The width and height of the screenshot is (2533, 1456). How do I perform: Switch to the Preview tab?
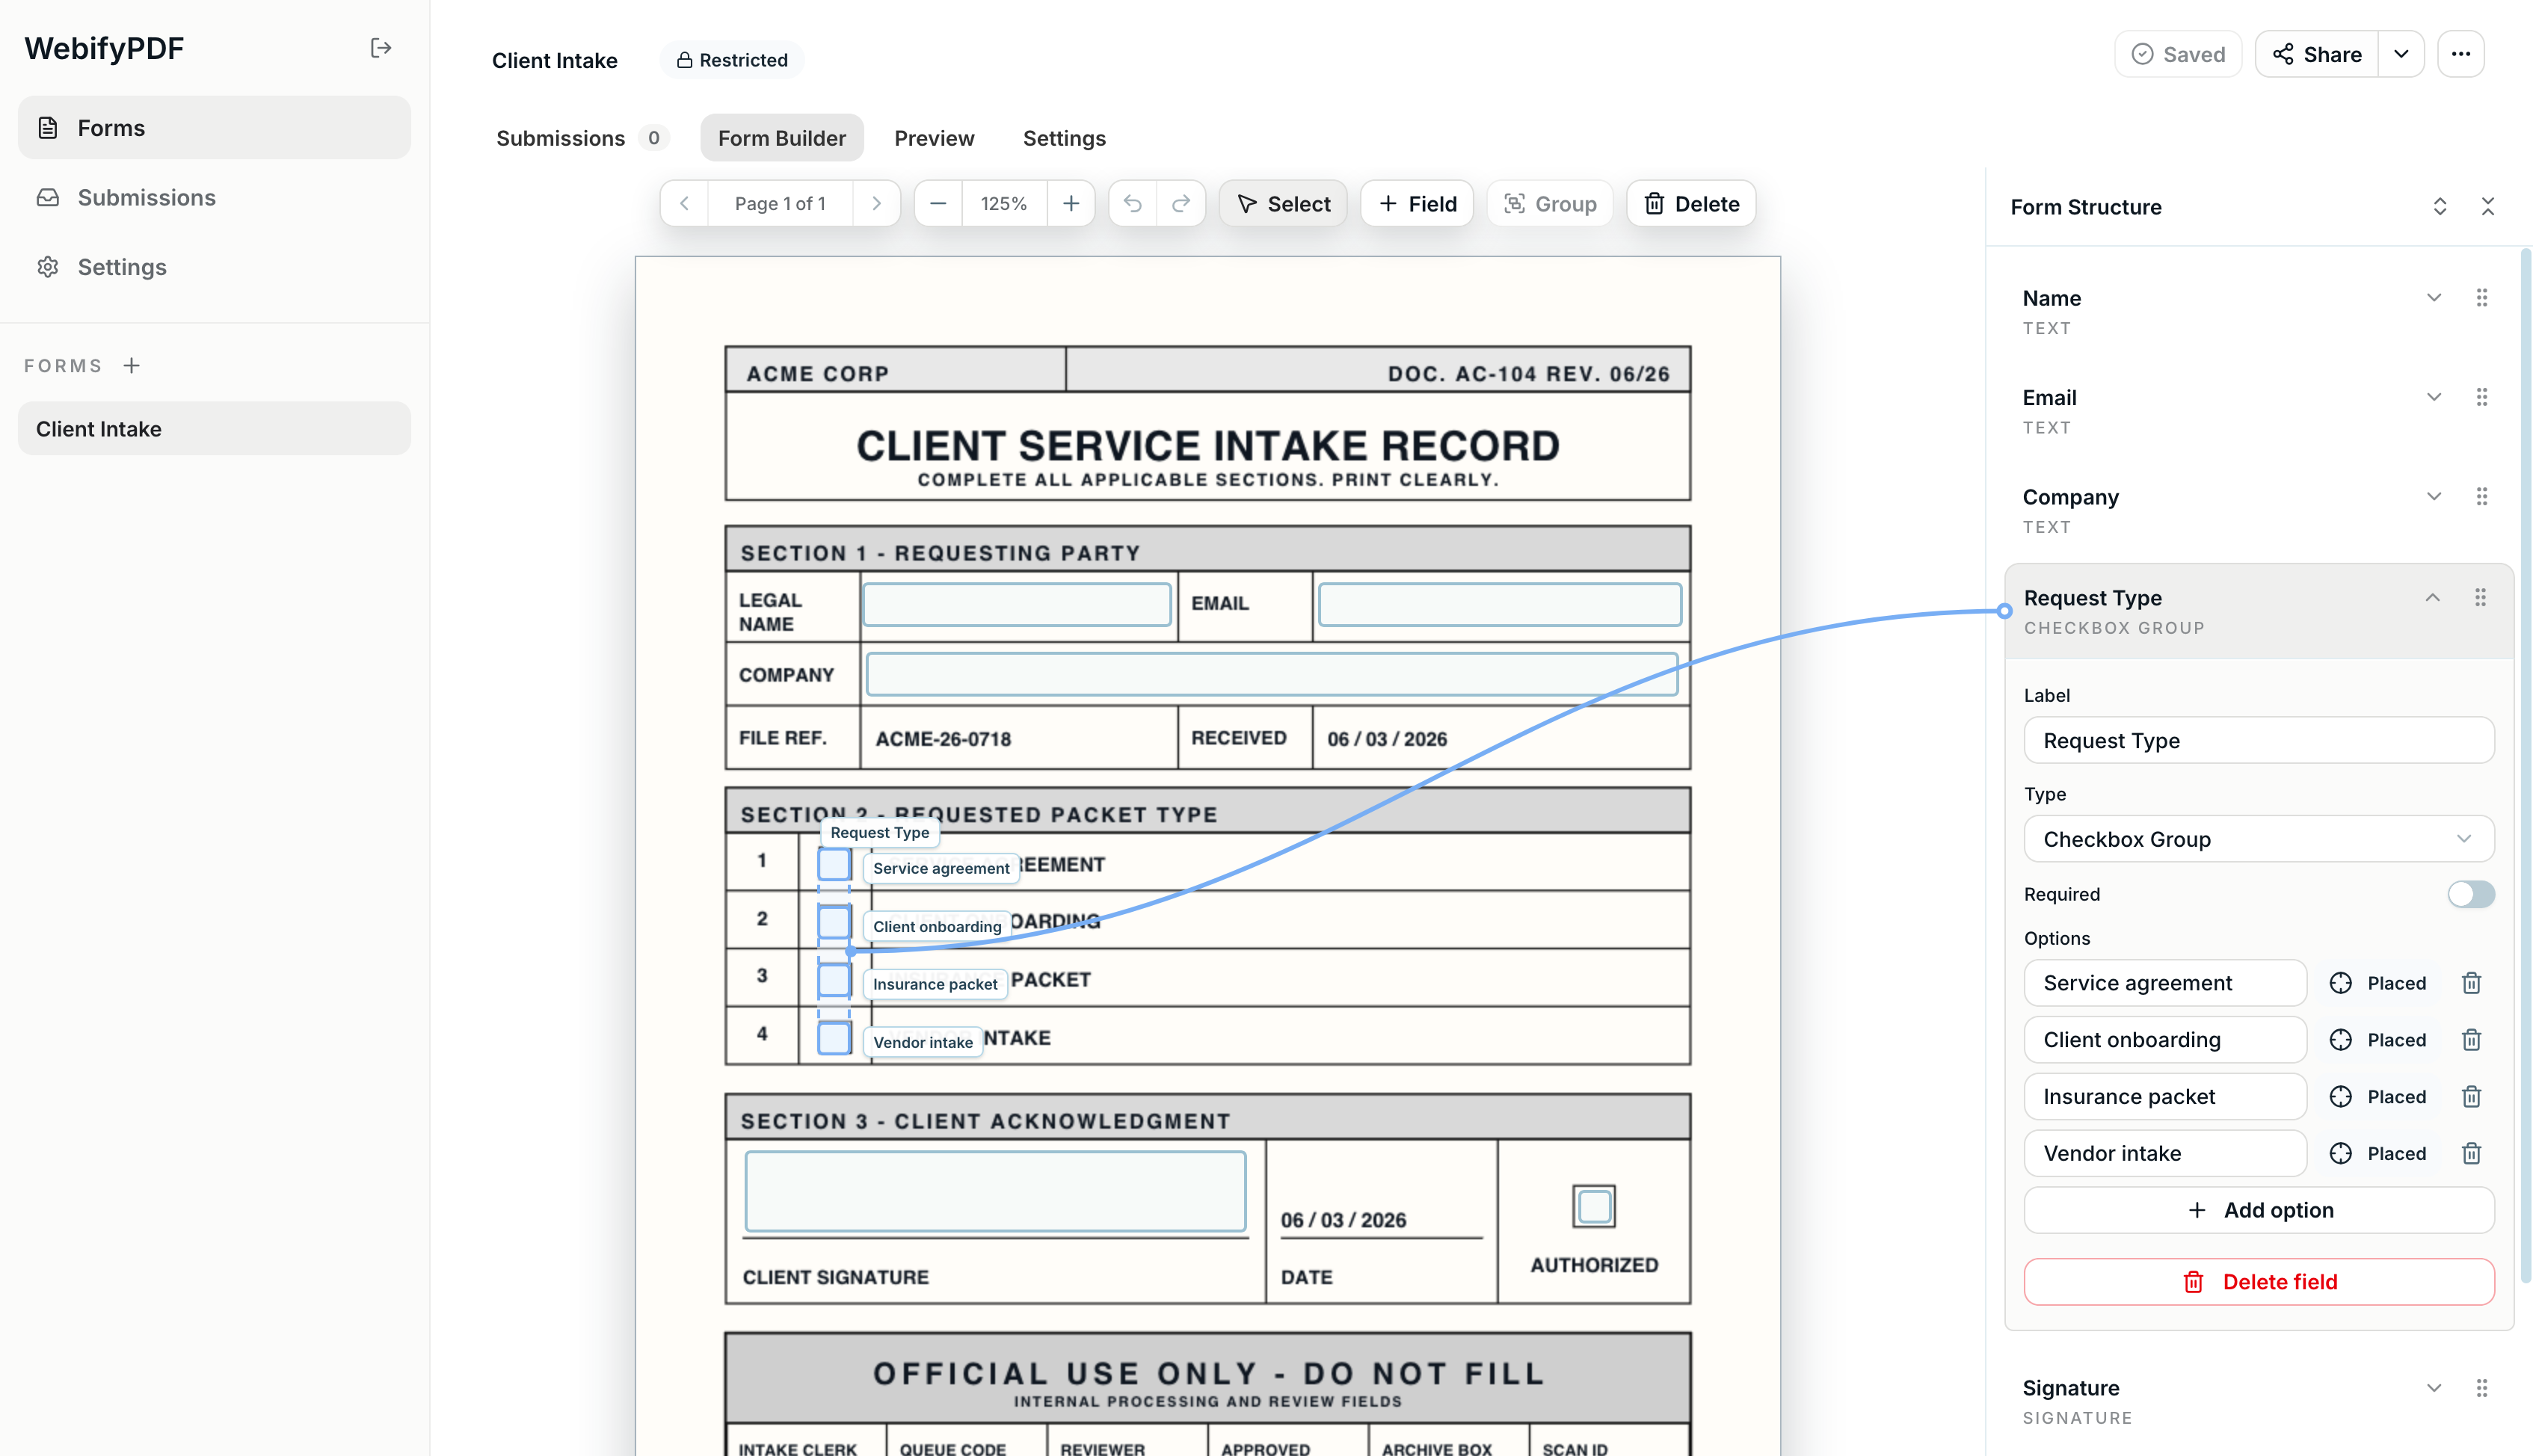tap(933, 138)
